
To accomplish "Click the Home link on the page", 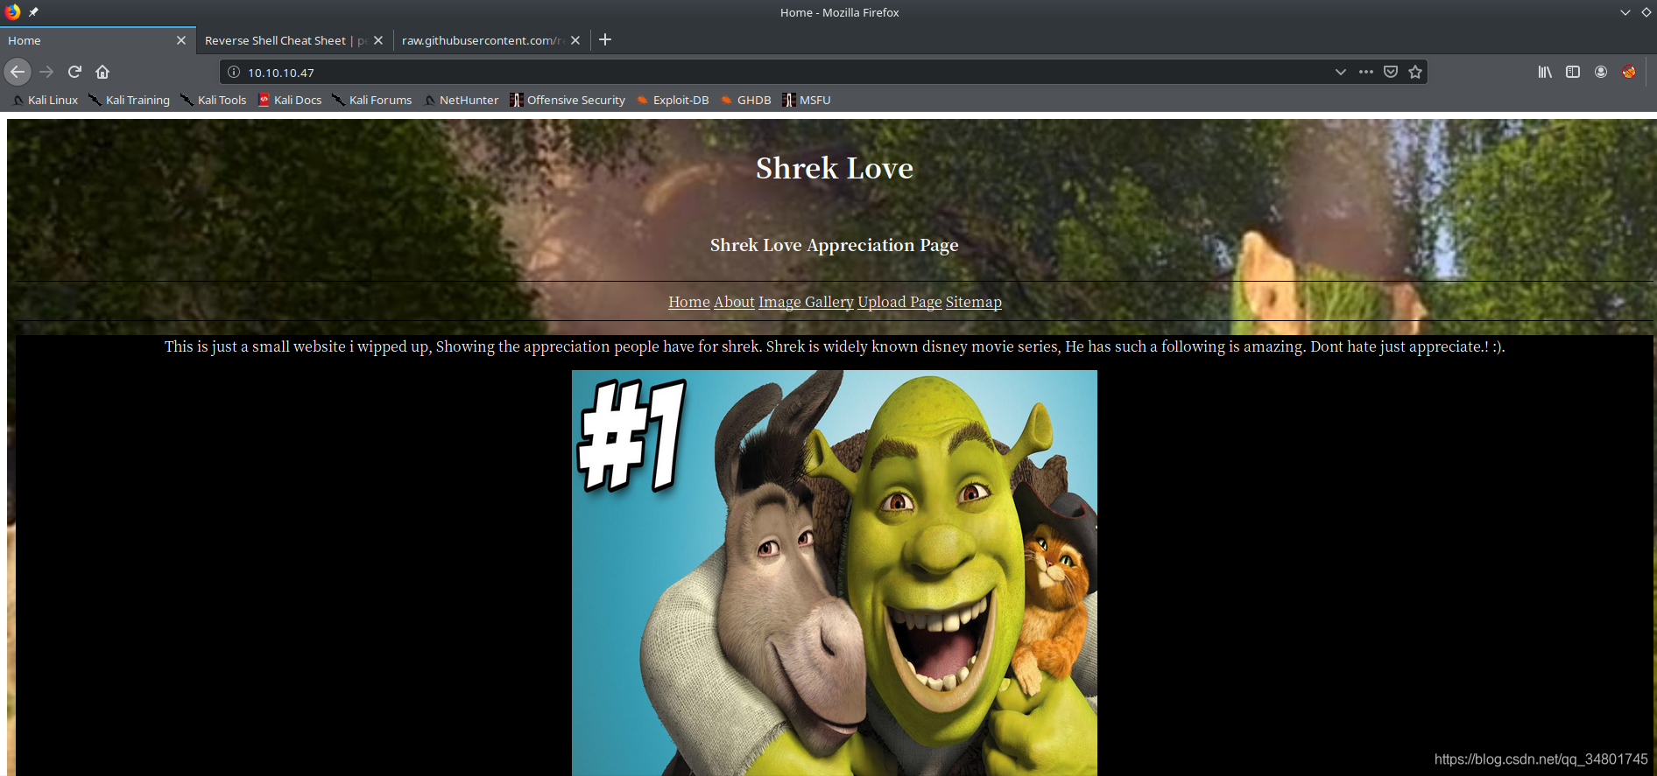I will (x=689, y=302).
